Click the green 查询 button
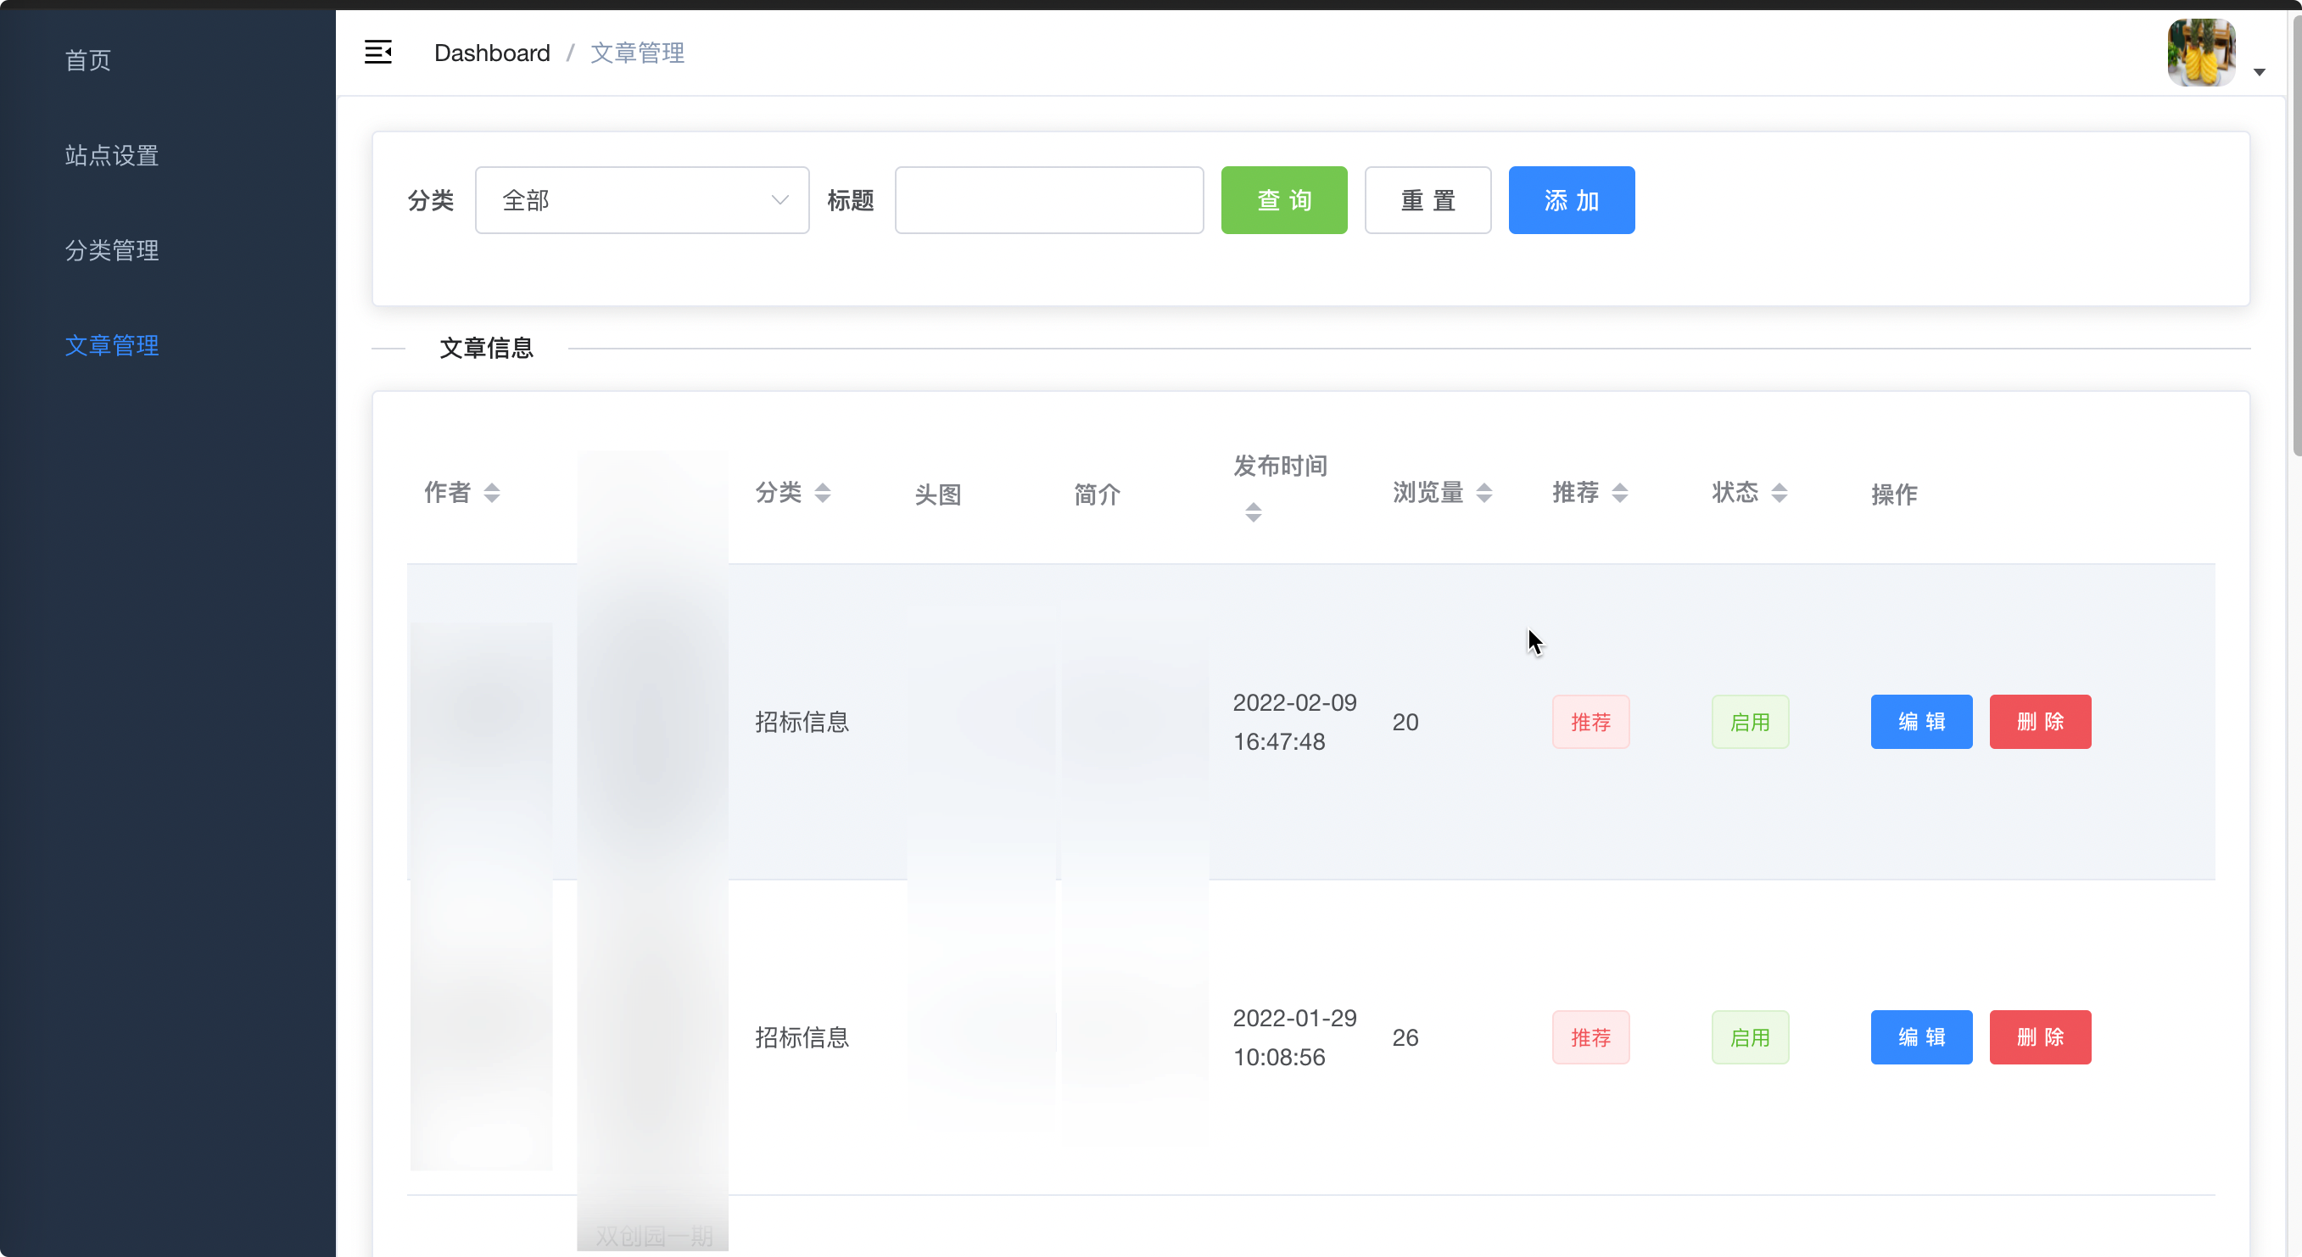This screenshot has width=2302, height=1257. point(1283,200)
